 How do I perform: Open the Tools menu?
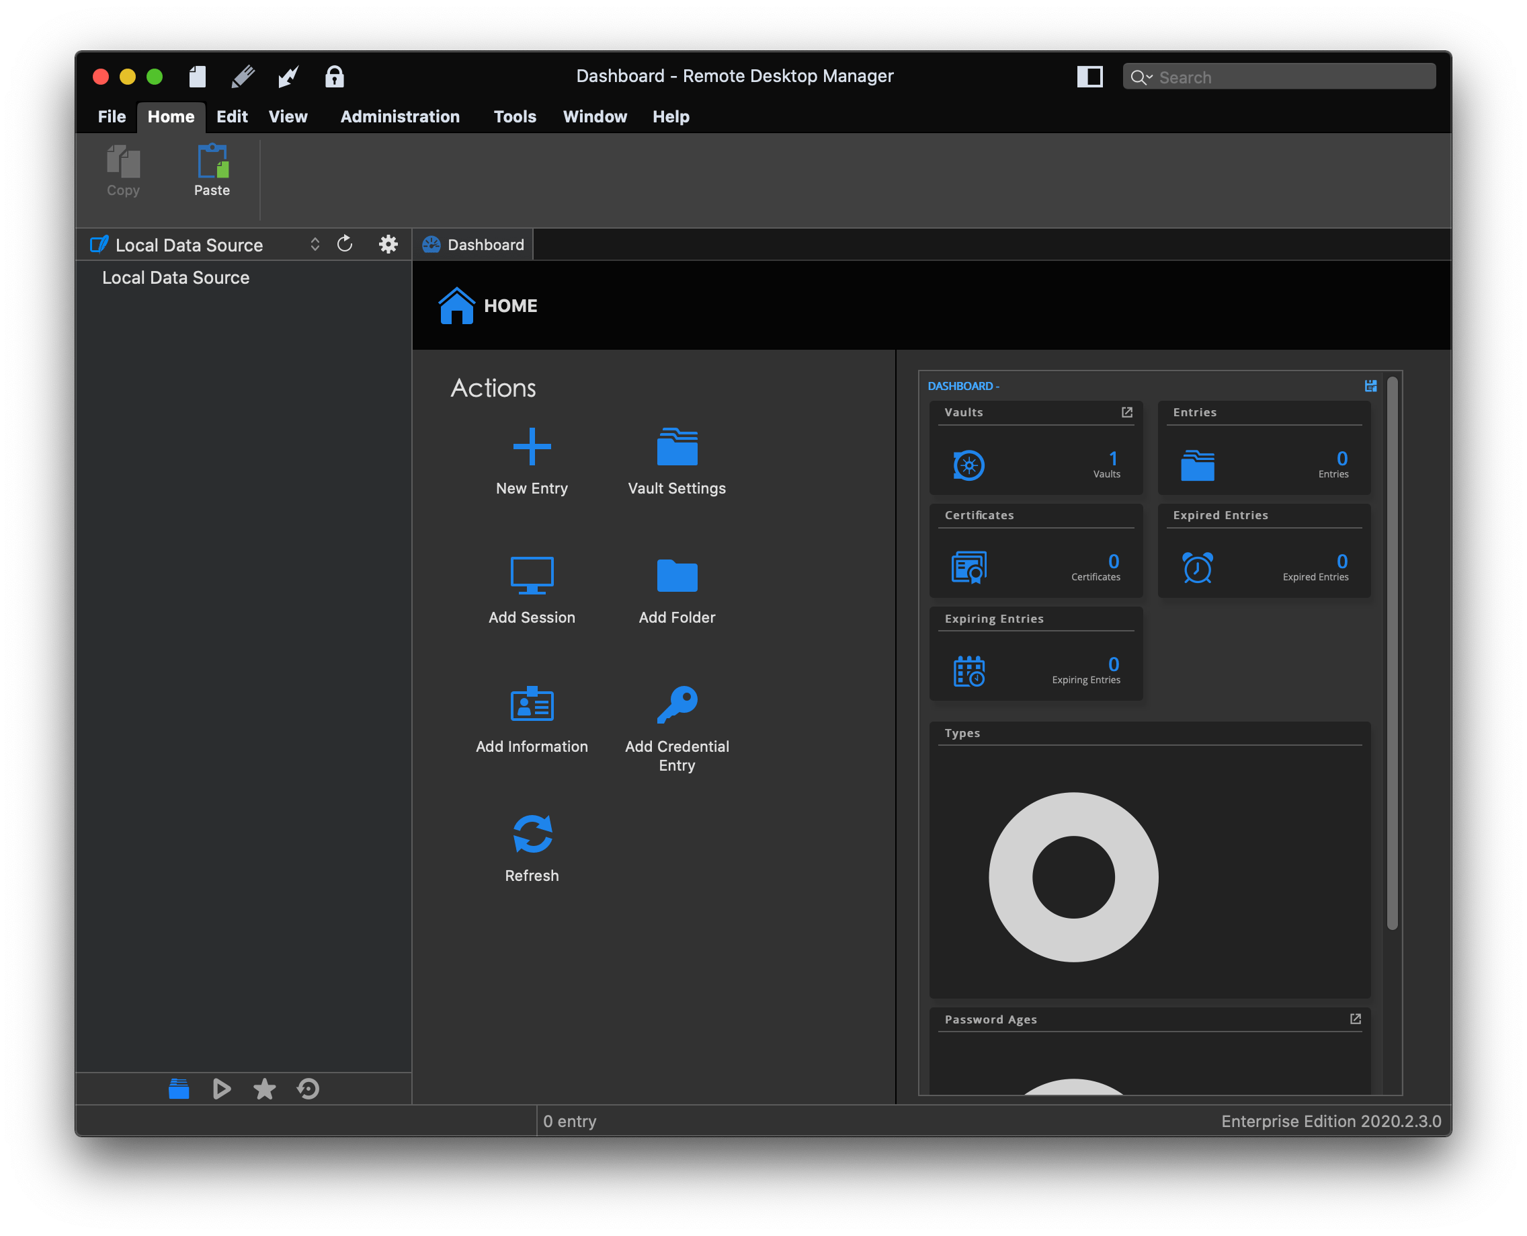514,116
